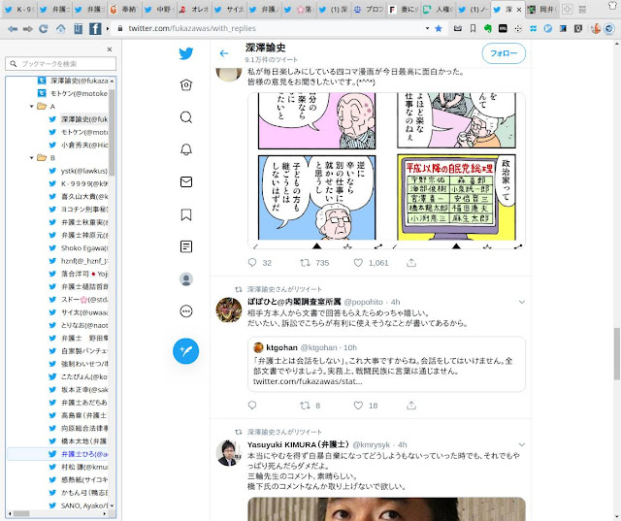621x521 pixels.
Task: Close the bookmarks sidebar panel
Action: pos(110,49)
